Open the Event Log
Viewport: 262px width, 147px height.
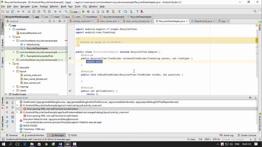click(x=226, y=135)
